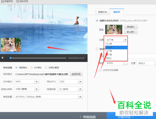Go back to 剪辑视频 step

(88, 117)
